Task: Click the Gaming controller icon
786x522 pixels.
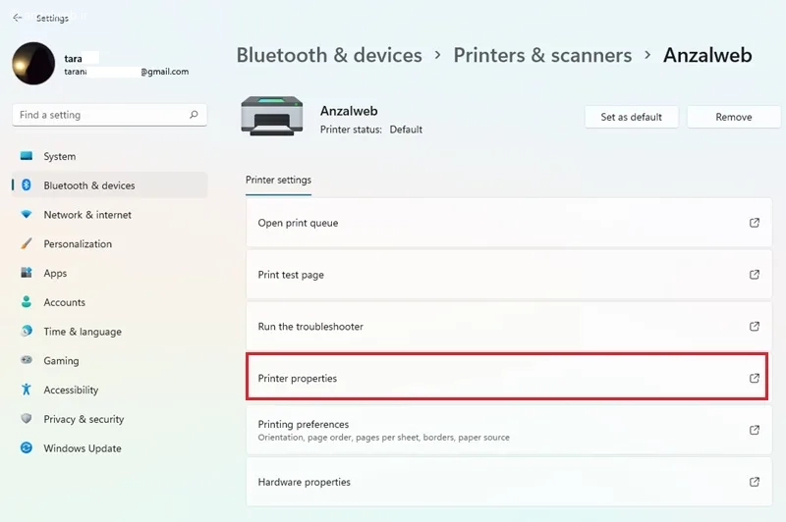Action: coord(27,360)
